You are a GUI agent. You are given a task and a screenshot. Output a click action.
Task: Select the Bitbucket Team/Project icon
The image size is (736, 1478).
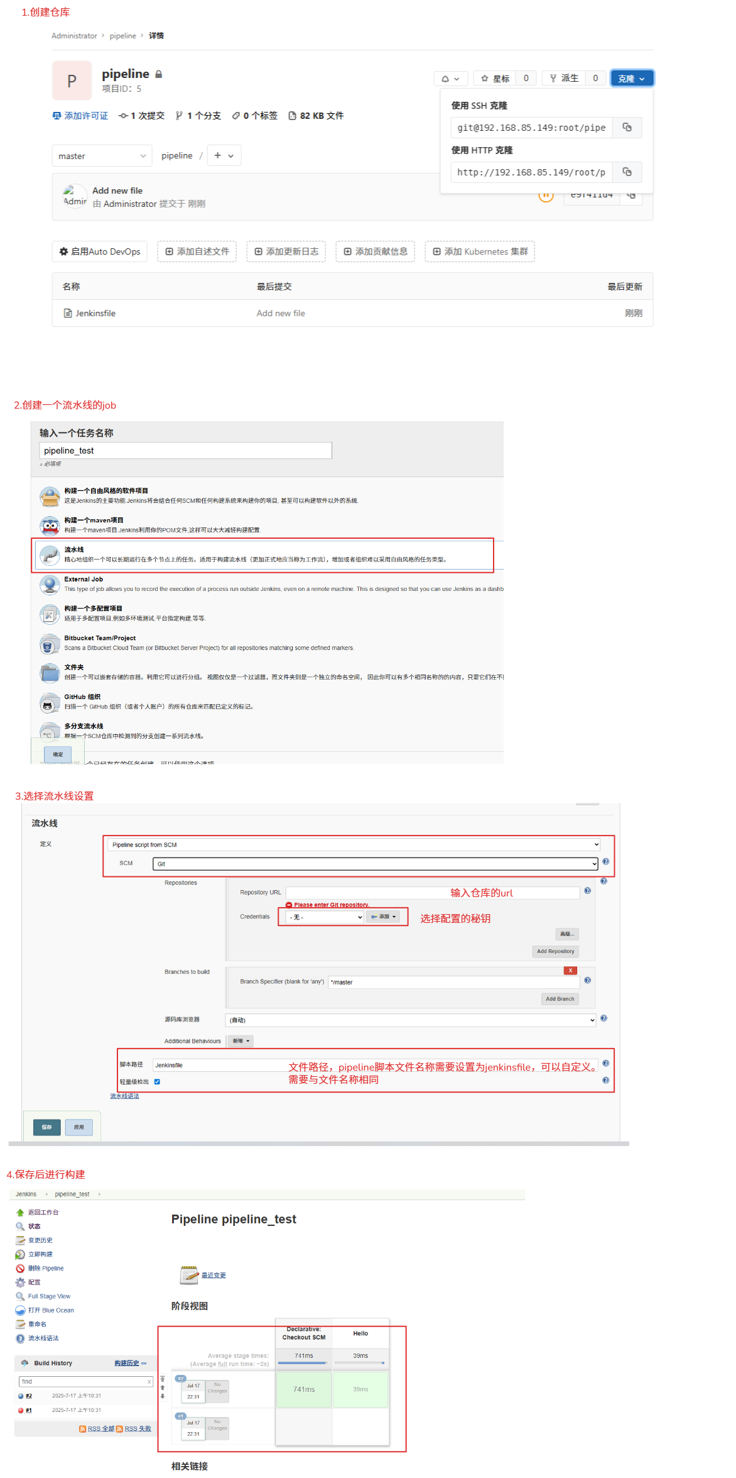point(50,643)
